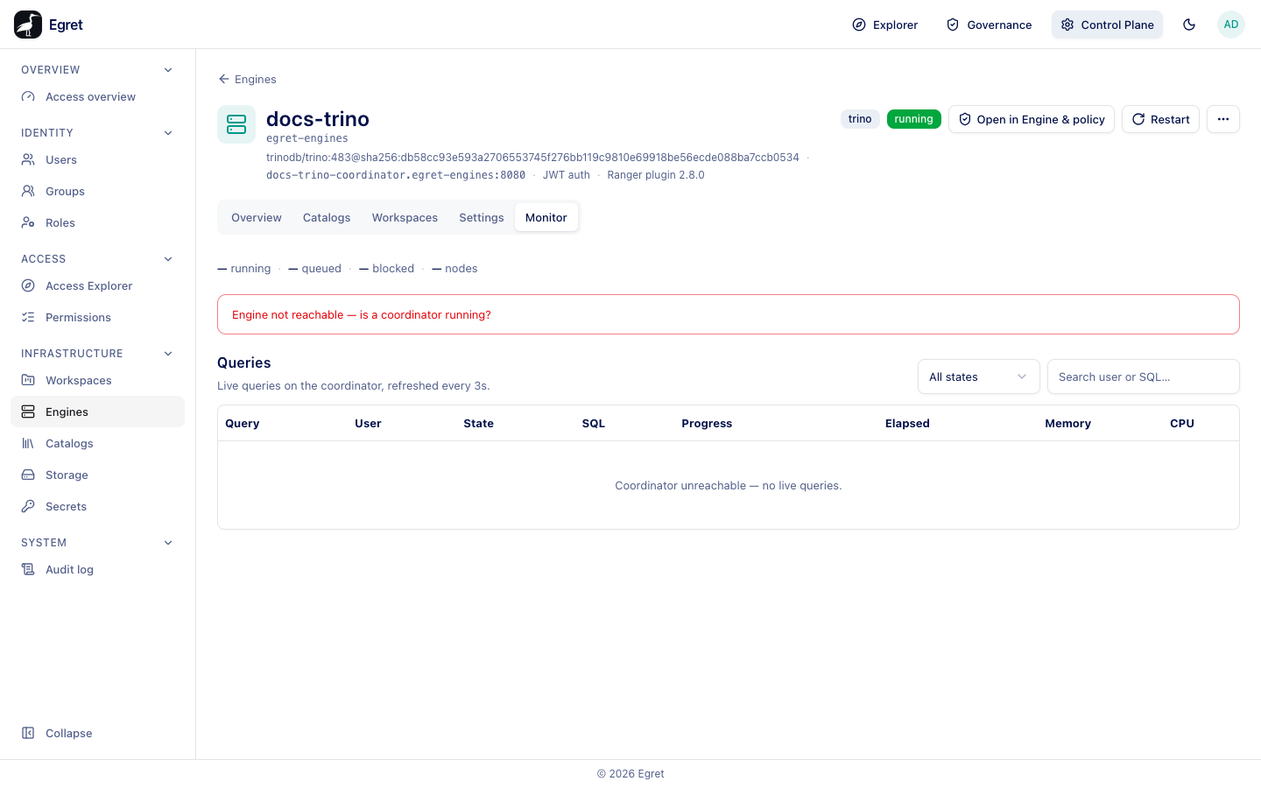This screenshot has width=1261, height=788.
Task: Open Governance from top navigation
Action: pos(990,25)
